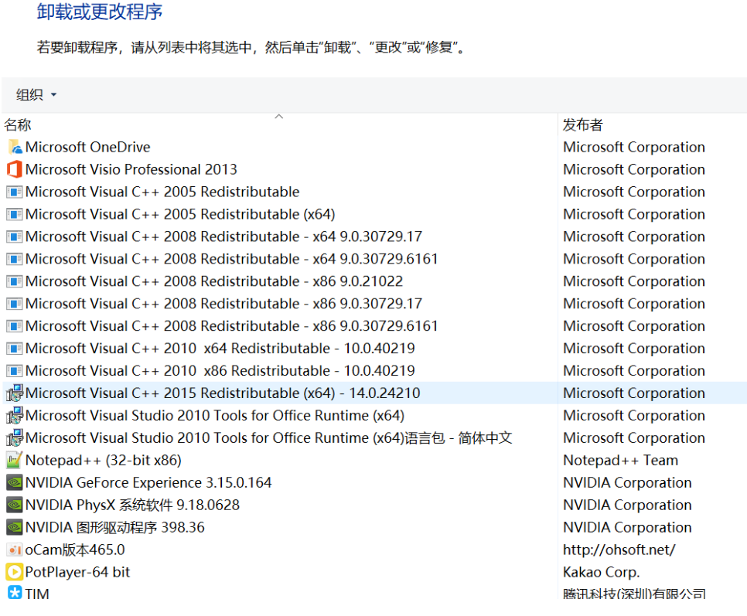Select Visual C++ 2010 x64 Redistributable 10.0.40219
Viewport: 747px width, 616px height.
pyautogui.click(x=220, y=349)
